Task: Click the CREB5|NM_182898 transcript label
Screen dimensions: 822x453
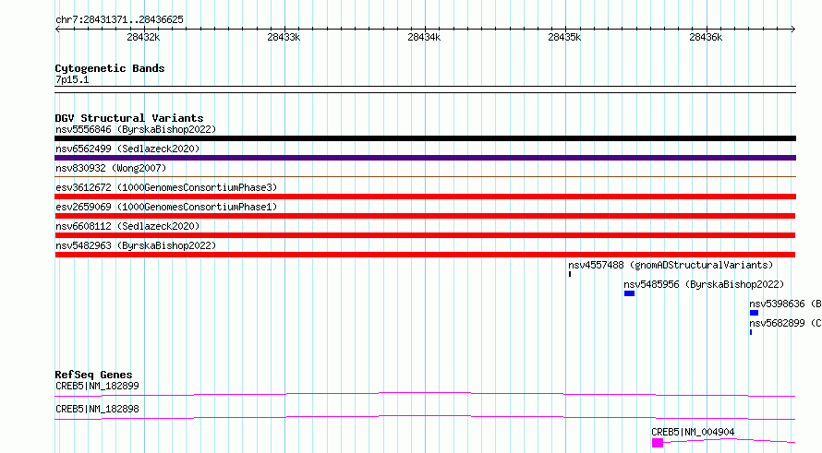Action: pyautogui.click(x=97, y=409)
